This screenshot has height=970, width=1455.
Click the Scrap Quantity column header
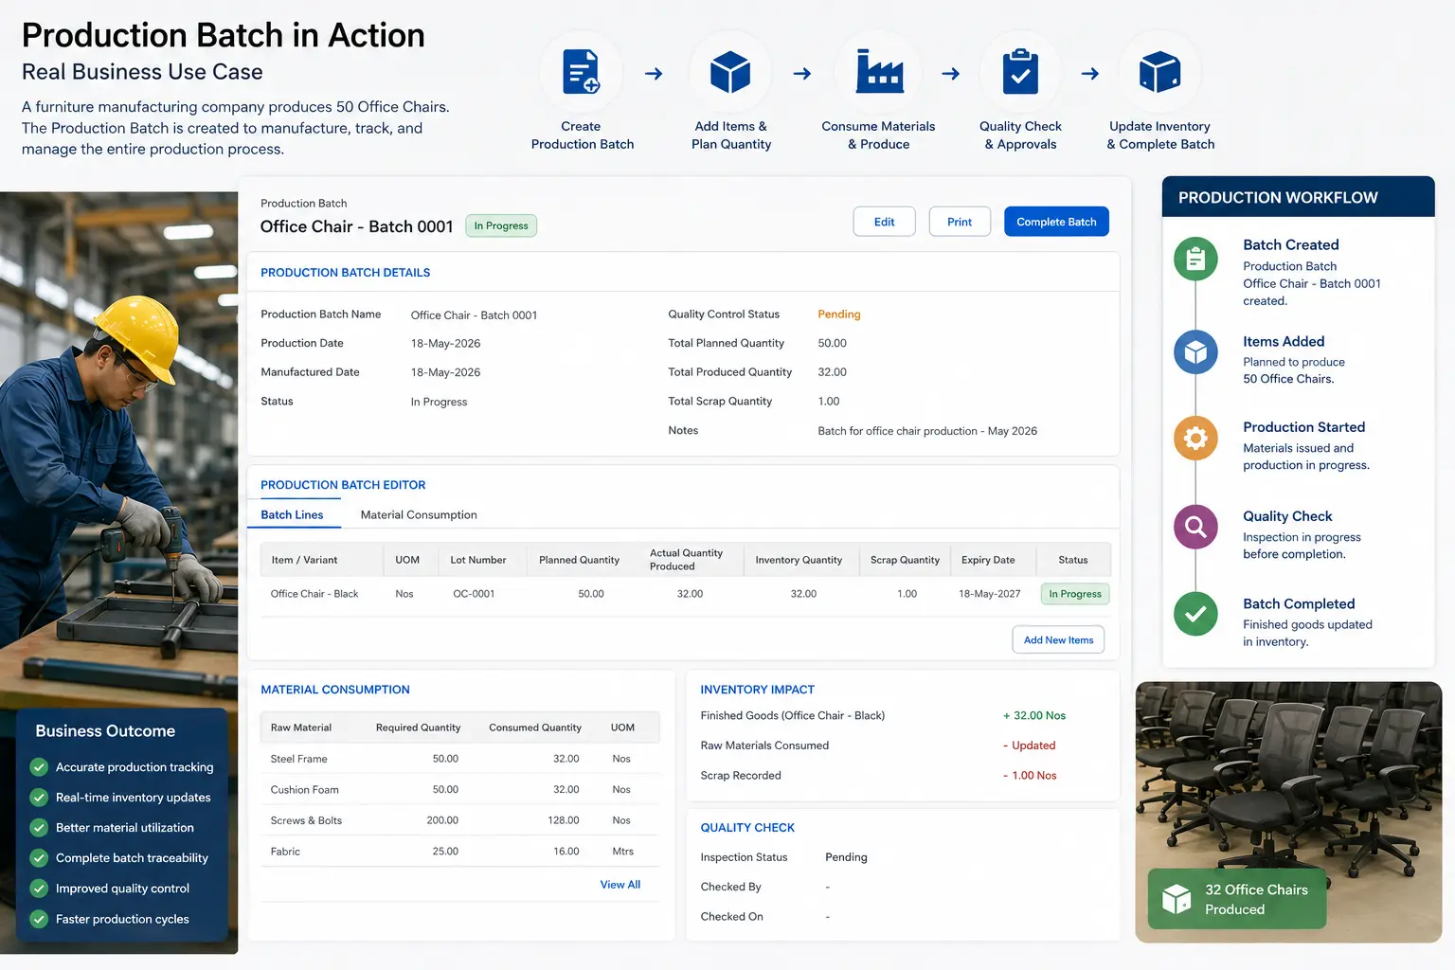click(x=905, y=560)
